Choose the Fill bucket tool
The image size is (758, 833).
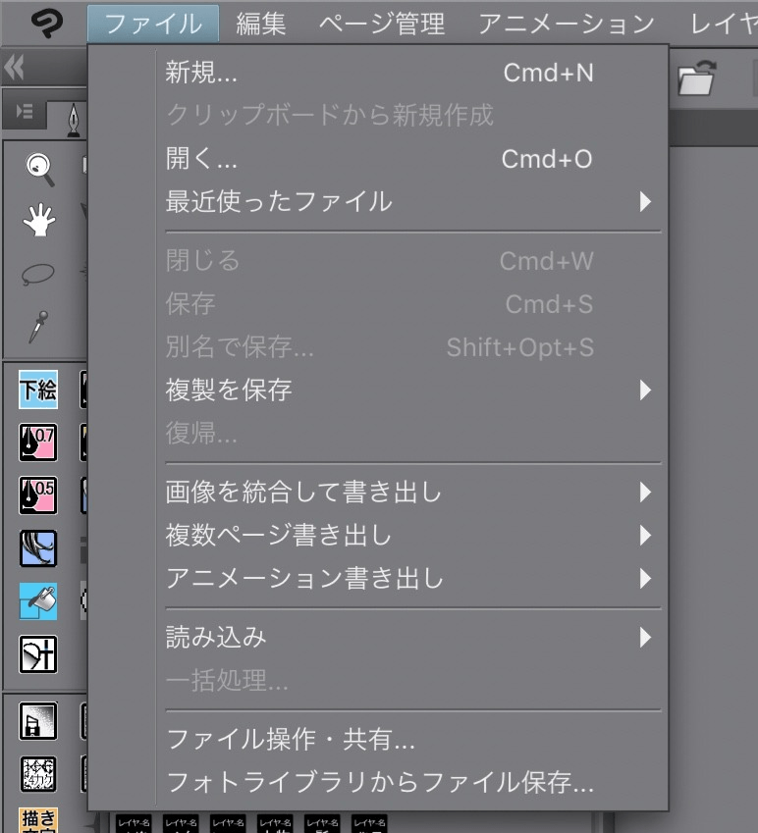pyautogui.click(x=38, y=600)
